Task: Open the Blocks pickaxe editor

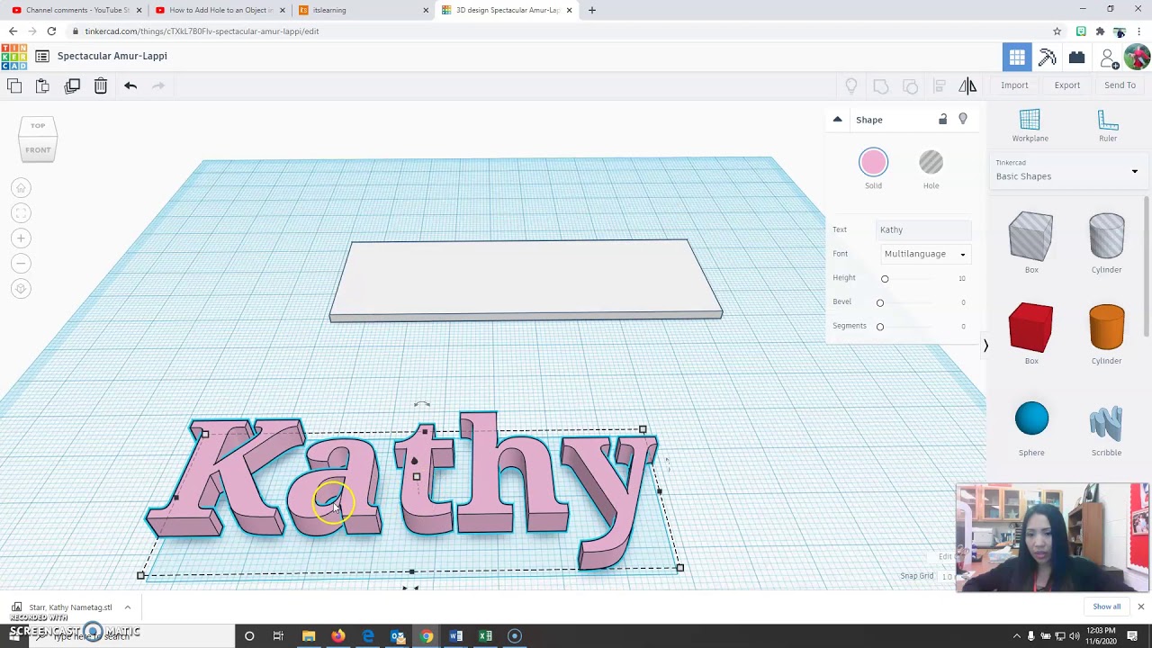Action: pyautogui.click(x=1047, y=58)
